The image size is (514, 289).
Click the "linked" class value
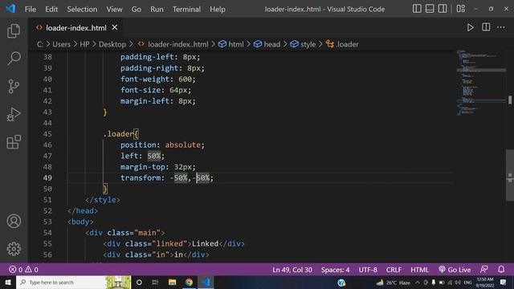click(169, 244)
